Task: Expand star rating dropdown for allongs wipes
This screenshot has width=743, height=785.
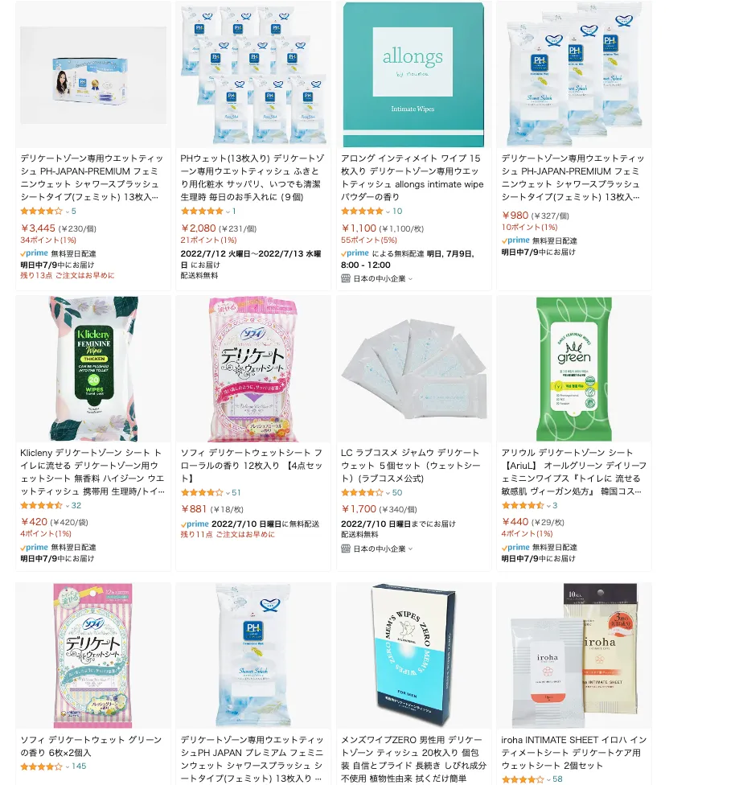Action: click(x=388, y=212)
